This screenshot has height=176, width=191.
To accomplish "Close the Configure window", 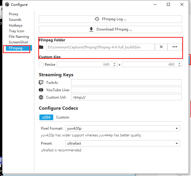I will point(182,4).
